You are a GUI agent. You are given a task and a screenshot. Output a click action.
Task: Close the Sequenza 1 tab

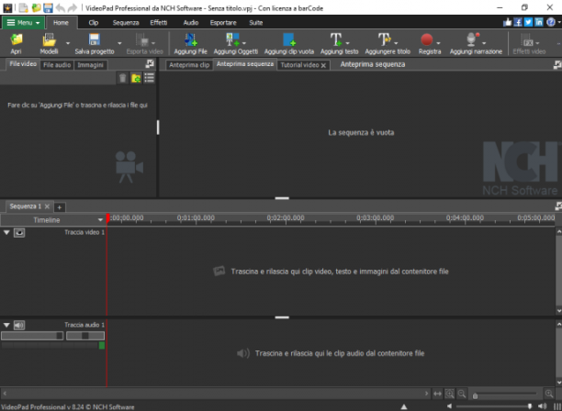point(47,206)
